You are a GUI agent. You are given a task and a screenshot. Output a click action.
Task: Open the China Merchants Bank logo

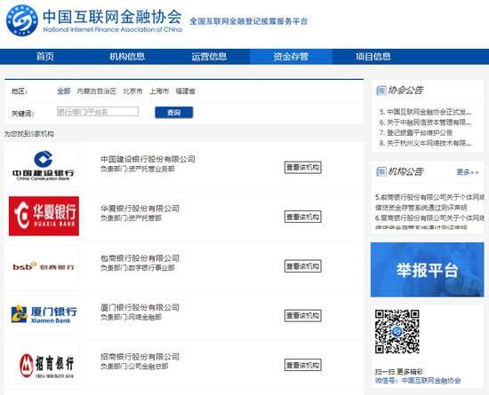point(46,365)
